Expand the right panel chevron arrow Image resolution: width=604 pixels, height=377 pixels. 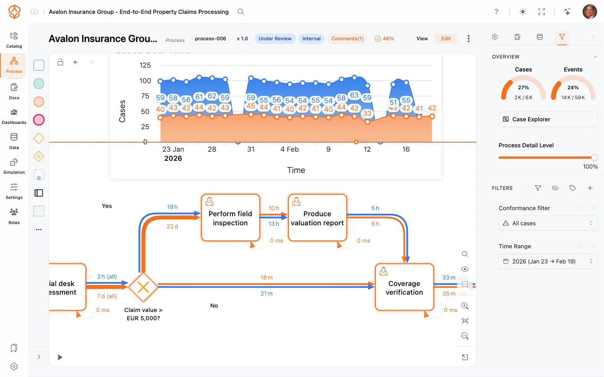coord(594,37)
